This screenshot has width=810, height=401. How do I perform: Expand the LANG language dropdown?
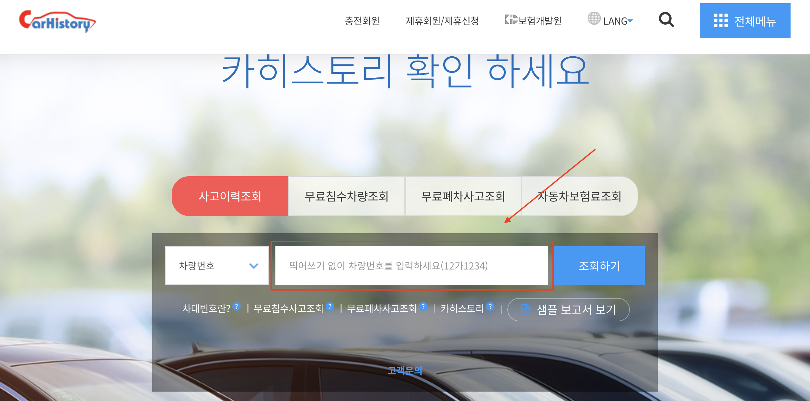point(618,21)
